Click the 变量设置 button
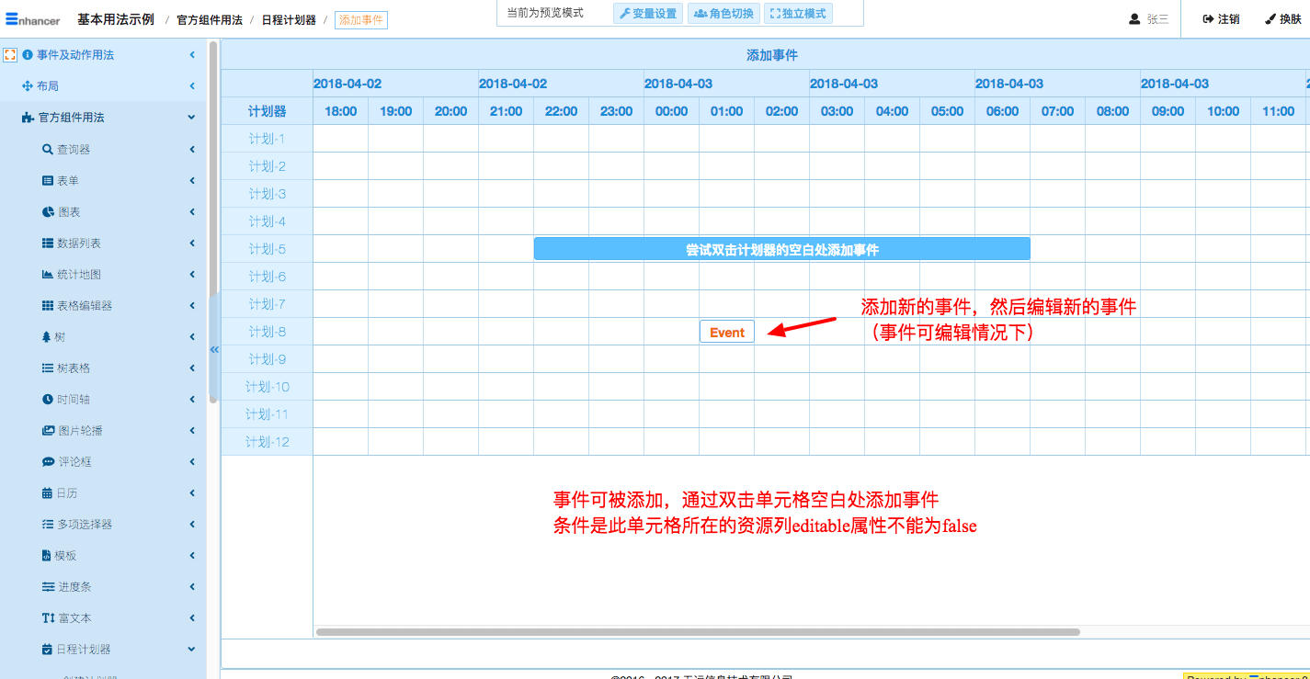The image size is (1310, 679). (x=648, y=14)
